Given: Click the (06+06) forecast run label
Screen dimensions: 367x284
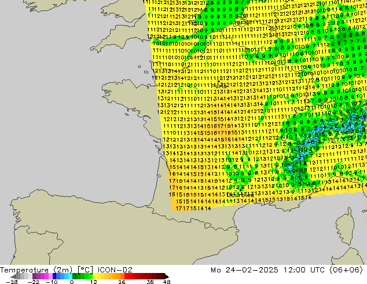Looking at the screenshot, I should [346, 270].
